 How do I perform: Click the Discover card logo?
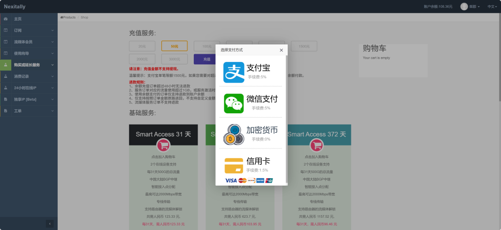pyautogui.click(x=251, y=181)
